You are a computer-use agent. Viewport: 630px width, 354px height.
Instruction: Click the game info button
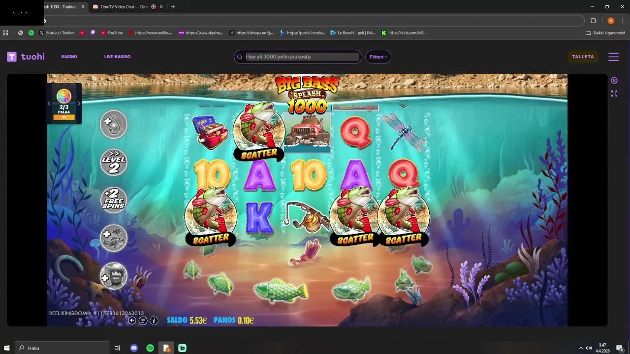tap(154, 321)
